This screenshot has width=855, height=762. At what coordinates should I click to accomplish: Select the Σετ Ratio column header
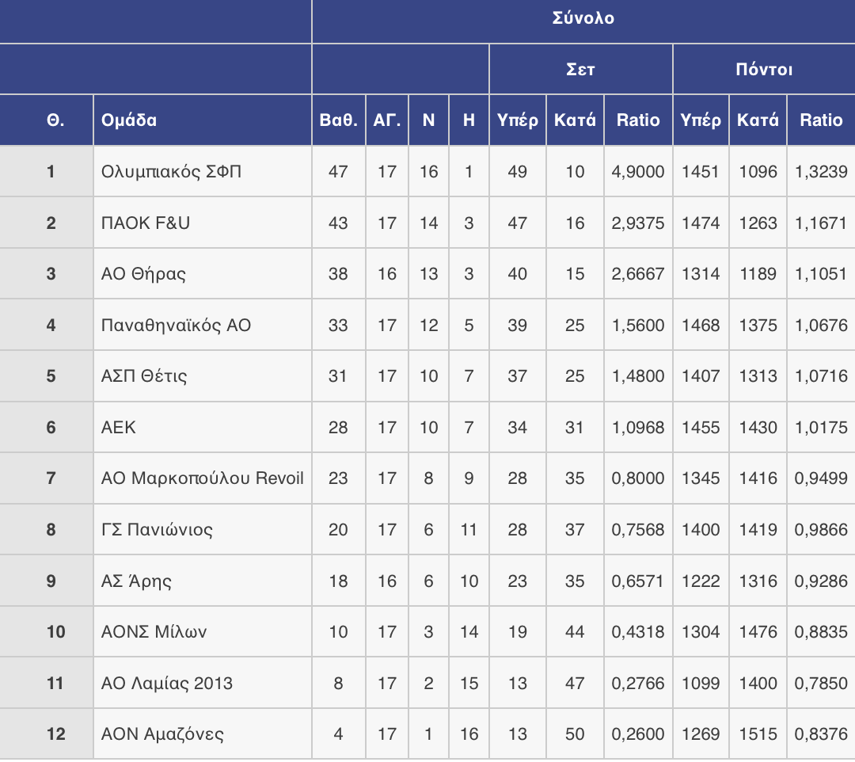point(638,120)
